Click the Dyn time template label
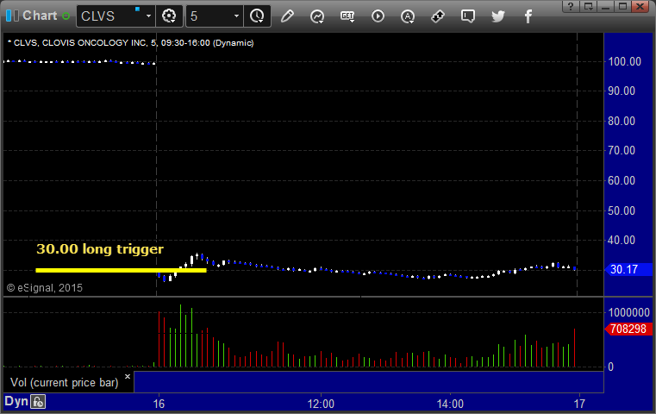This screenshot has width=656, height=414. pyautogui.click(x=16, y=401)
